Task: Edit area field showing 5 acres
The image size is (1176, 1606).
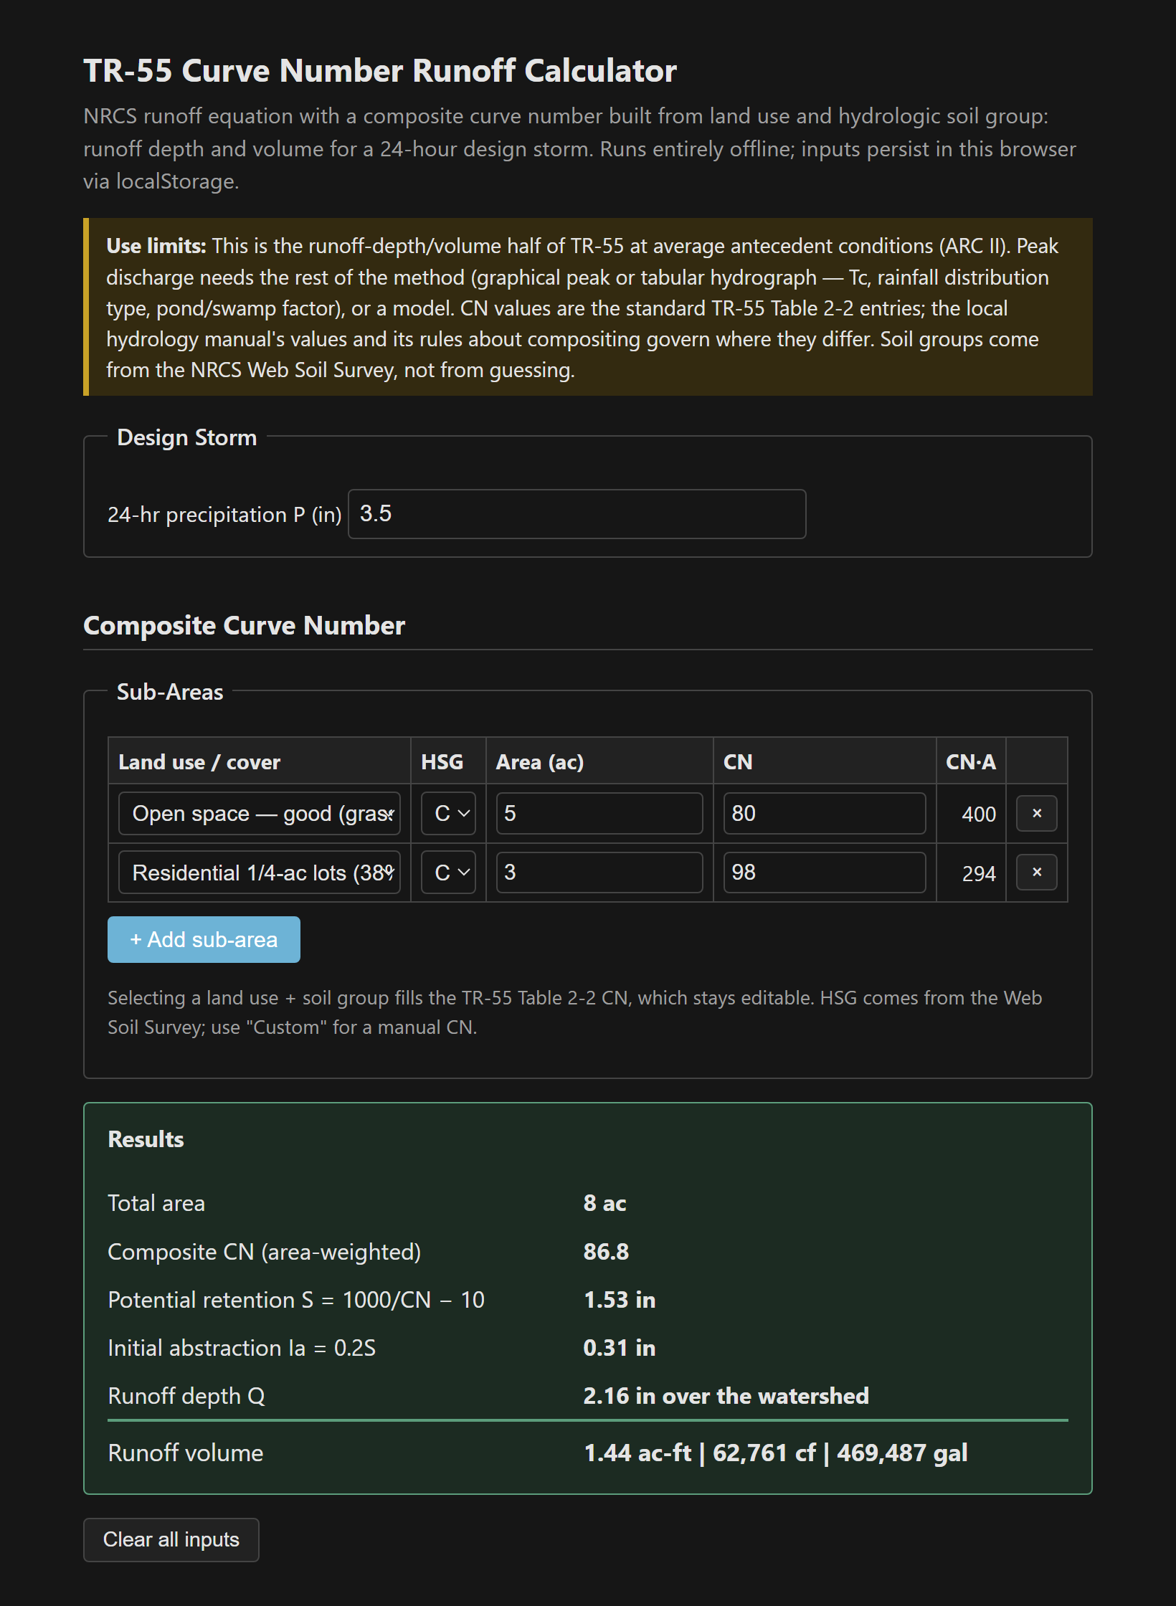Action: pos(599,813)
